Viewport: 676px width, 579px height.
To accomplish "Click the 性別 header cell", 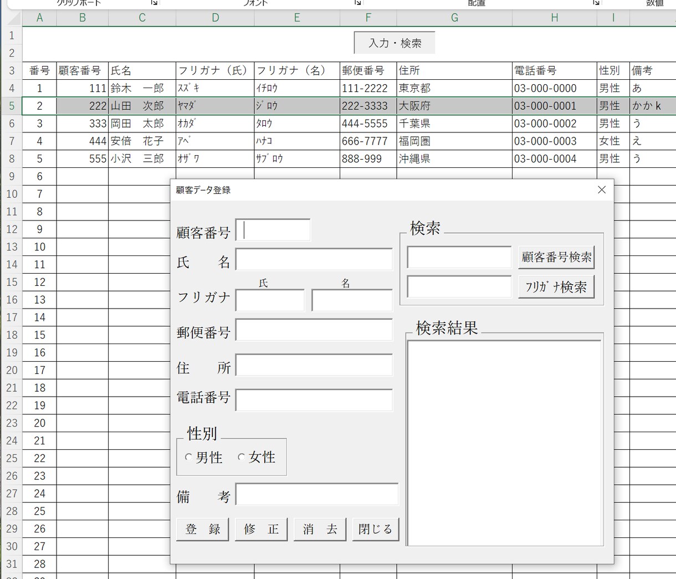I will point(613,70).
